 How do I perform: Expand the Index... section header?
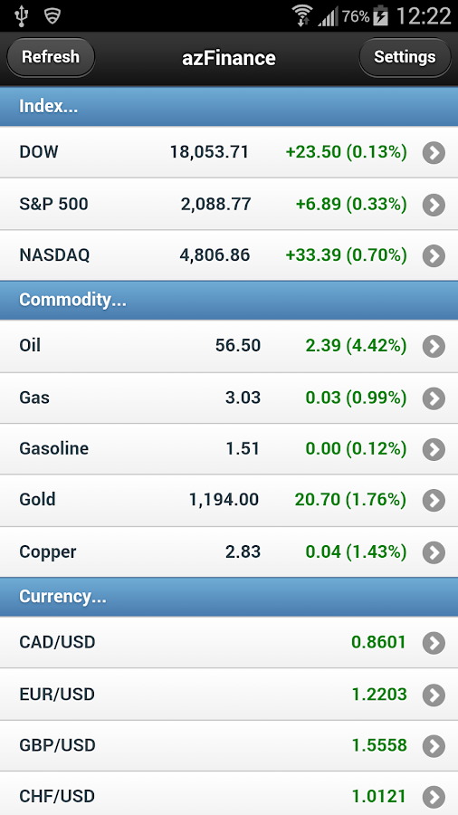pos(229,107)
